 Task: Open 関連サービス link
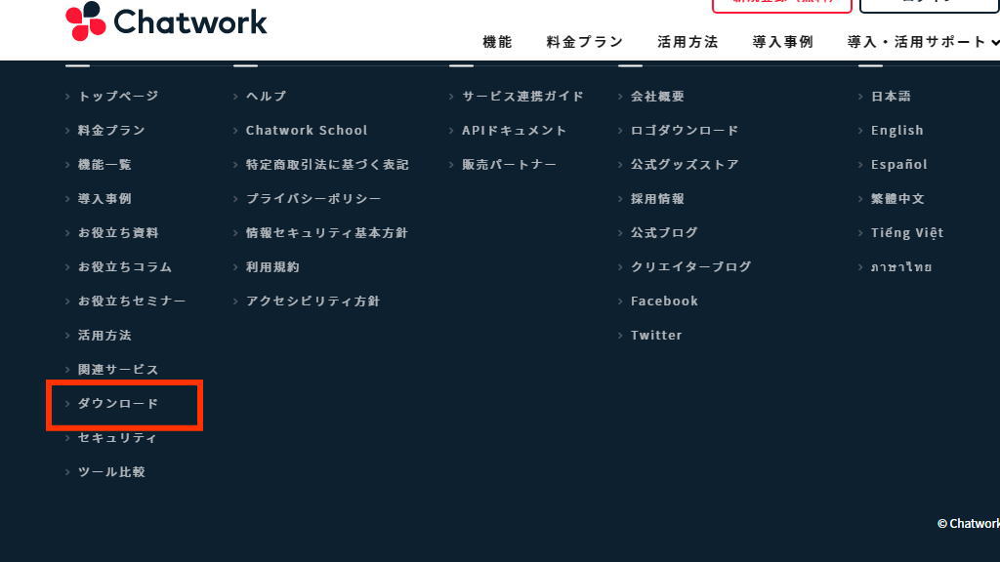[x=118, y=370]
